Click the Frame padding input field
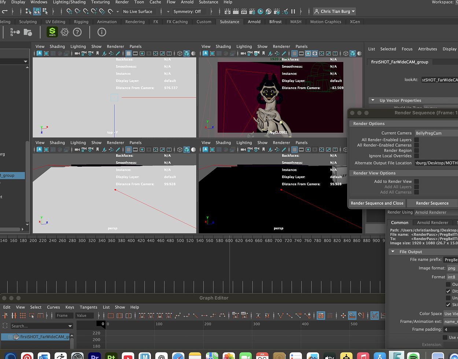Viewport: 458px width, 359px height. tap(450, 329)
